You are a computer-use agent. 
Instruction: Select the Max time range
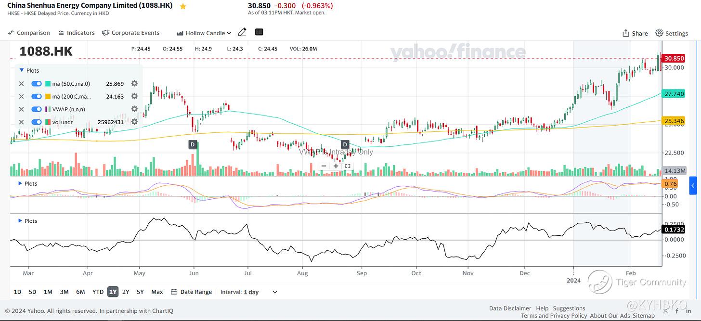[157, 292]
